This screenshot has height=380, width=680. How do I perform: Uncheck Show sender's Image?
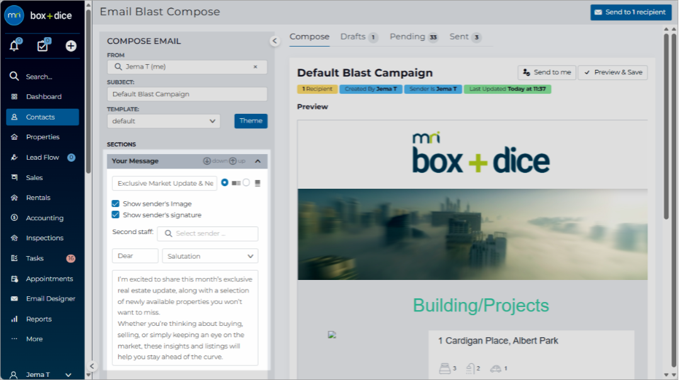pyautogui.click(x=115, y=203)
